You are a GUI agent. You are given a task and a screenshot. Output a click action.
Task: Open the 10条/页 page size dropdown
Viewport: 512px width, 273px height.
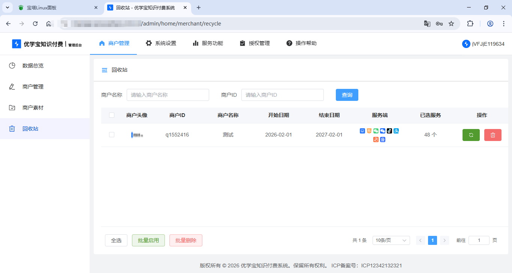(391, 240)
